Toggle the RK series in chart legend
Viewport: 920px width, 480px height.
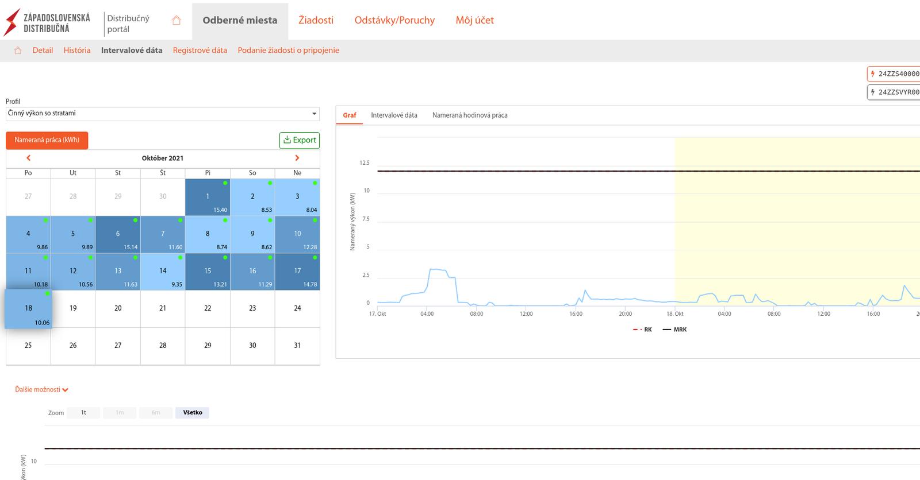[x=643, y=330]
